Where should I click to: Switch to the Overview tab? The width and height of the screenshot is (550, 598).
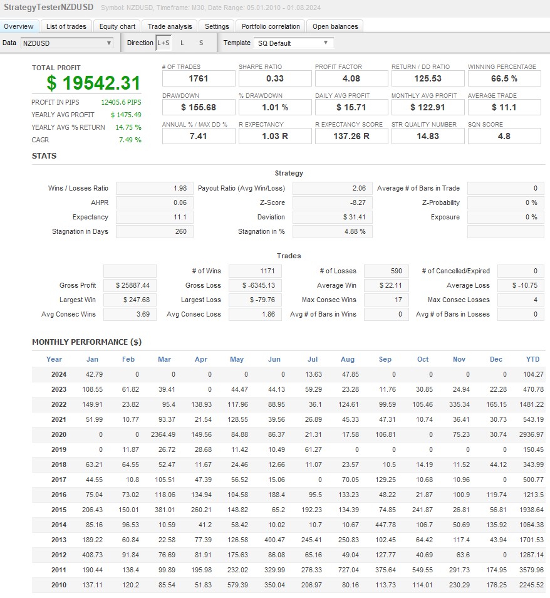coord(19,26)
